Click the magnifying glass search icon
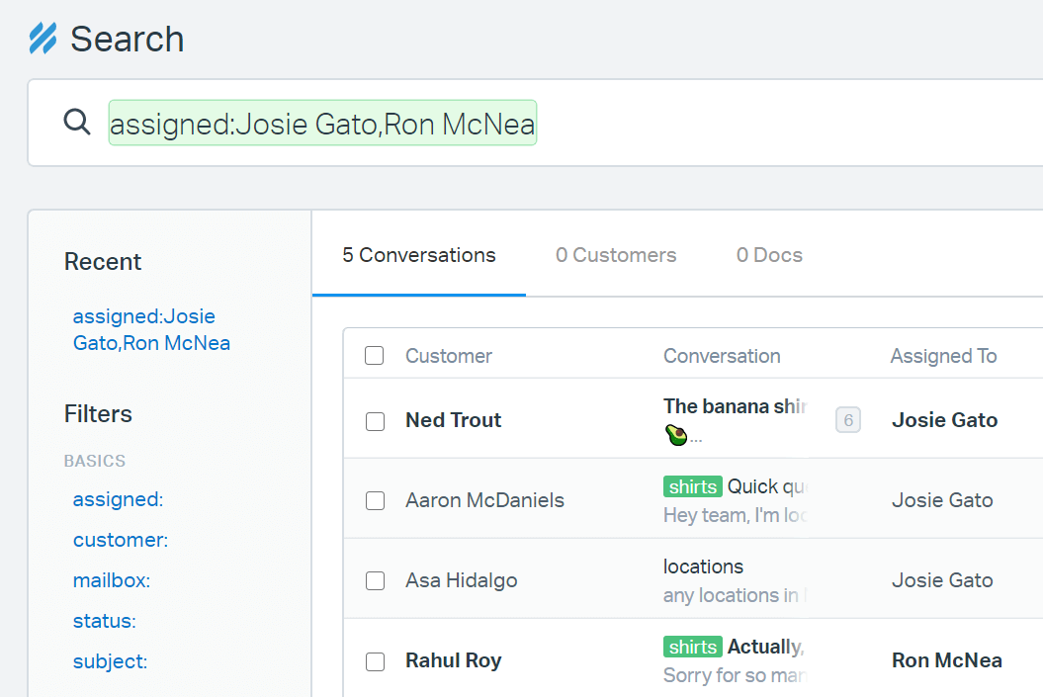Viewport: 1043px width, 697px height. click(x=77, y=123)
